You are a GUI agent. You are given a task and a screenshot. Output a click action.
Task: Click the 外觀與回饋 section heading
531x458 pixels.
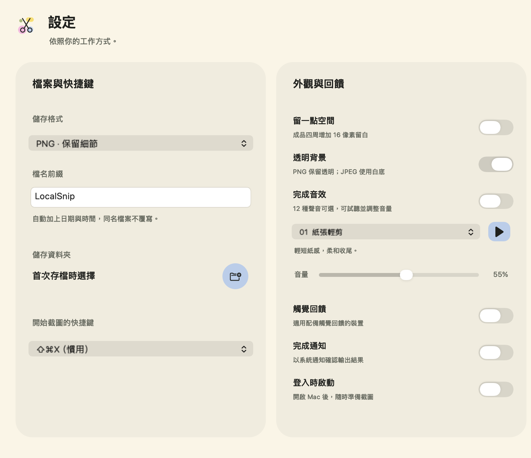[x=319, y=84]
